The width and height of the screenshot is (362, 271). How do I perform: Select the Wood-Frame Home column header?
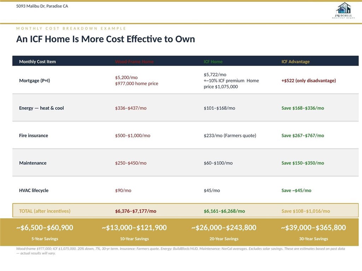pos(134,62)
